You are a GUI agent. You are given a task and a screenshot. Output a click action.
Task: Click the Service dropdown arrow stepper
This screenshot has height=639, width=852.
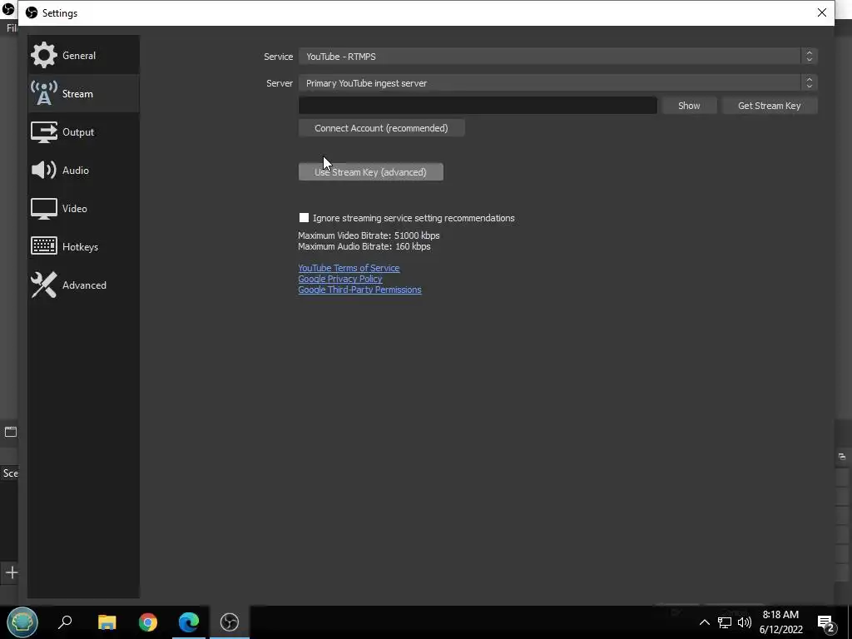coord(809,57)
